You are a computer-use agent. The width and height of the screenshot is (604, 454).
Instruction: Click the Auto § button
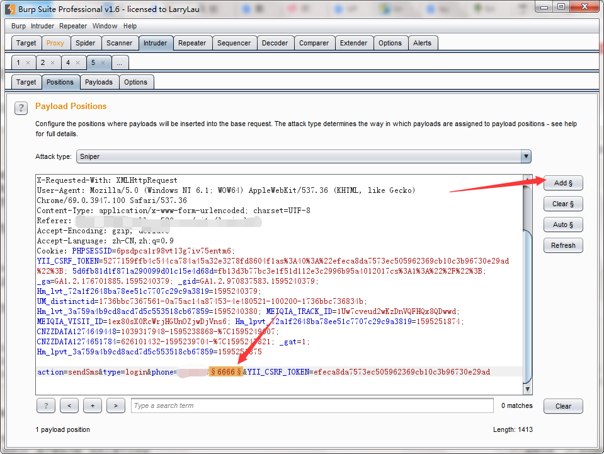(563, 225)
